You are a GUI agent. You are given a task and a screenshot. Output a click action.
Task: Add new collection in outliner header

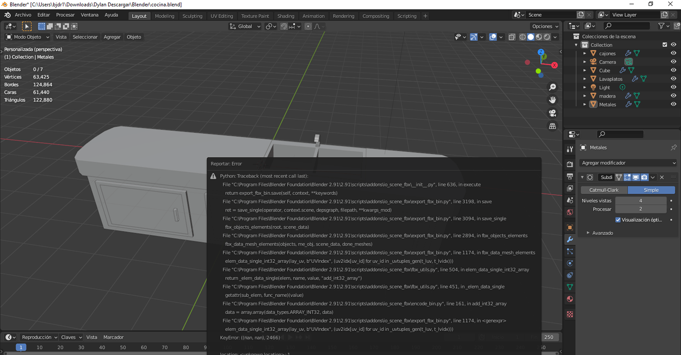pyautogui.click(x=677, y=26)
